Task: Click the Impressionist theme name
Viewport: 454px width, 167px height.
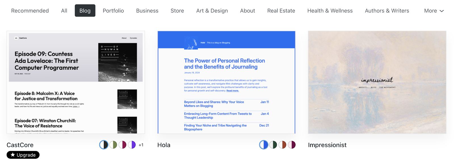Action: point(327,145)
